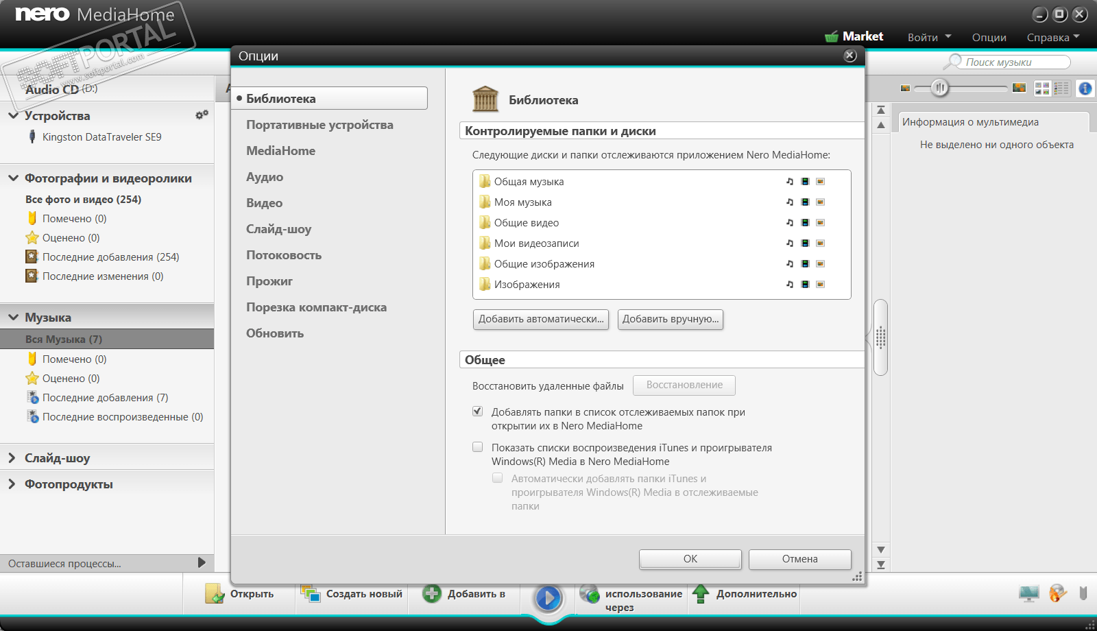
Task: Expand the Слайд-шоу section
Action: tap(12, 457)
